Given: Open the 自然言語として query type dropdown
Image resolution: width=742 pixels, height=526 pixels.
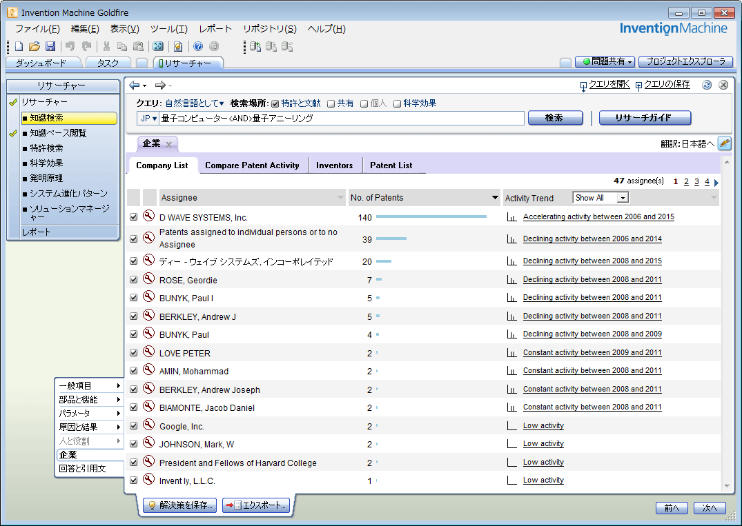Looking at the screenshot, I should (195, 103).
